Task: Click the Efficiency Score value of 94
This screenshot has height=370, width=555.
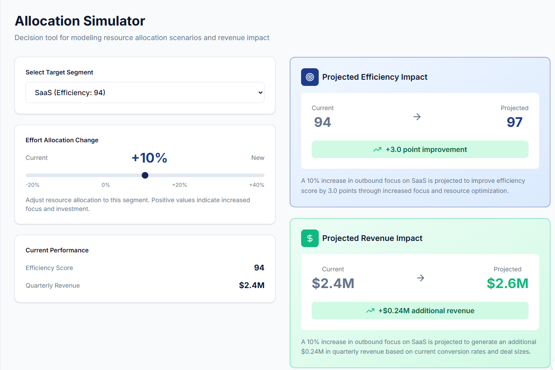Action: [260, 267]
